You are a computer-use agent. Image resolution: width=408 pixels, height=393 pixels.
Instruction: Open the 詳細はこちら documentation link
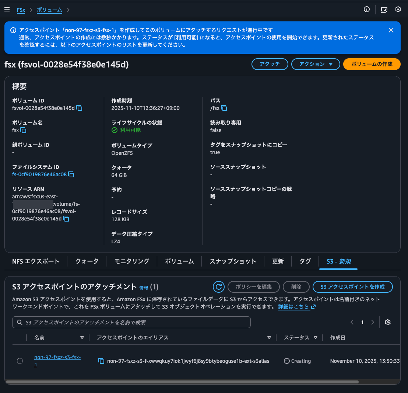pyautogui.click(x=294, y=306)
